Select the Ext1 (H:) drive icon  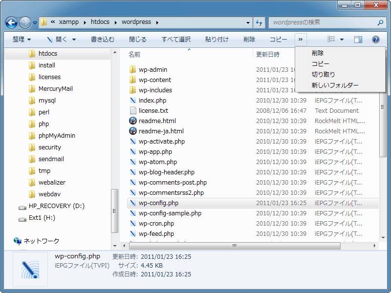(x=22, y=219)
